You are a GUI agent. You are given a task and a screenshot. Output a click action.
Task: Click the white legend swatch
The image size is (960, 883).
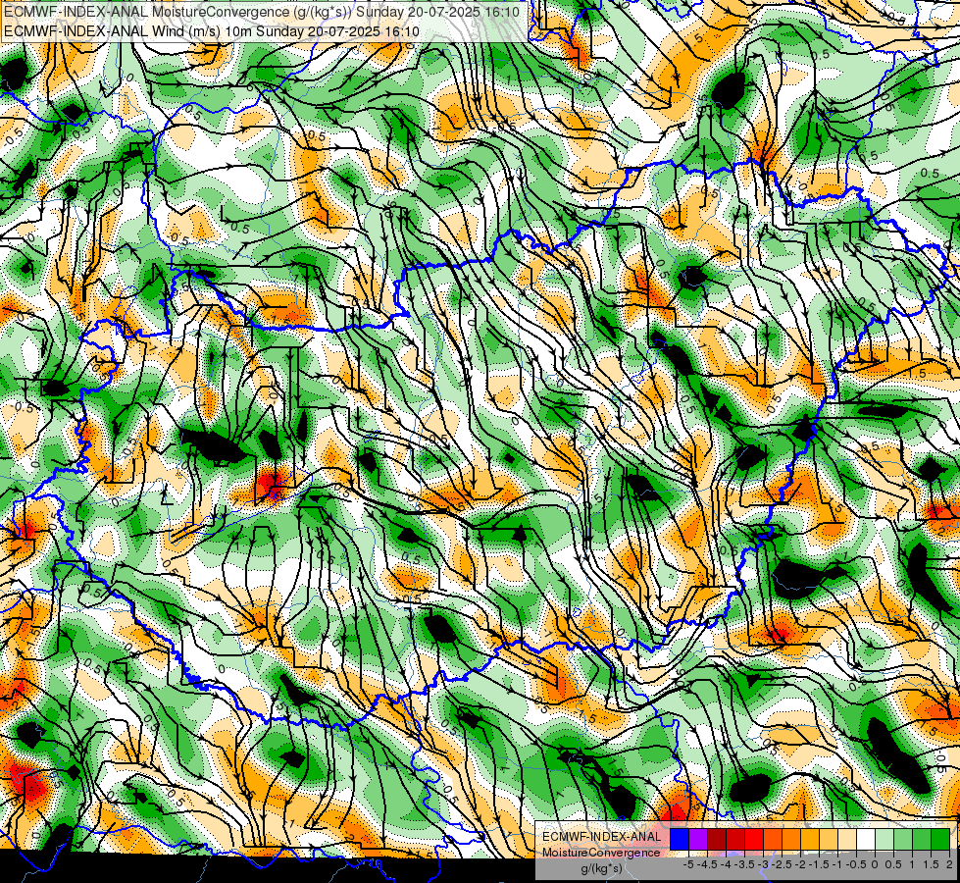866,839
